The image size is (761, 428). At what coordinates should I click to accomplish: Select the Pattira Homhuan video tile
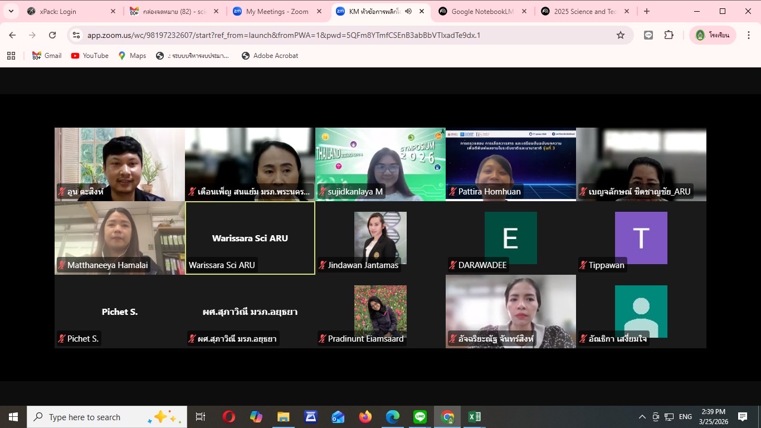pos(510,164)
